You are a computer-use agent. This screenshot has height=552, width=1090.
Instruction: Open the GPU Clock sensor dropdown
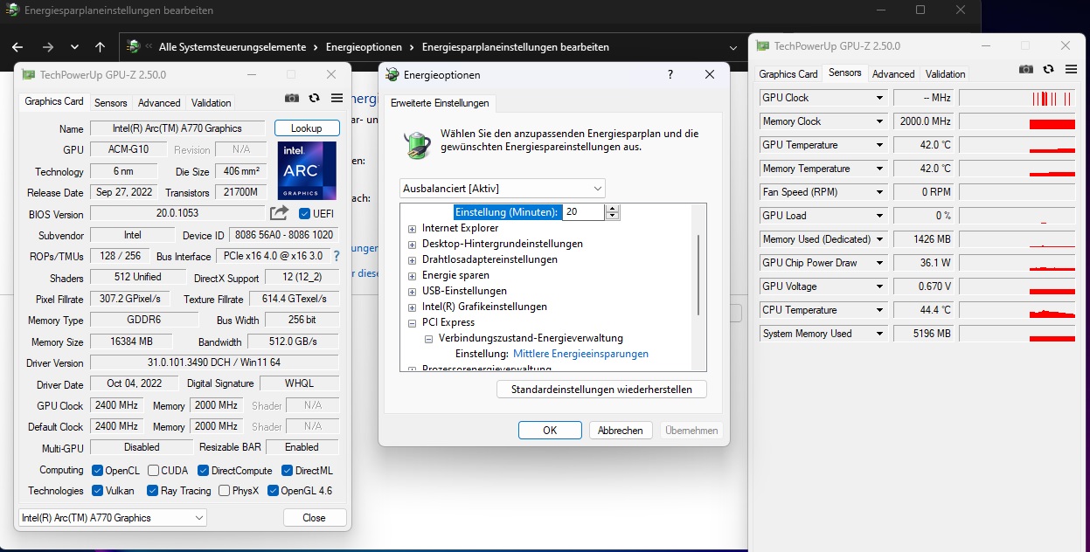[880, 98]
